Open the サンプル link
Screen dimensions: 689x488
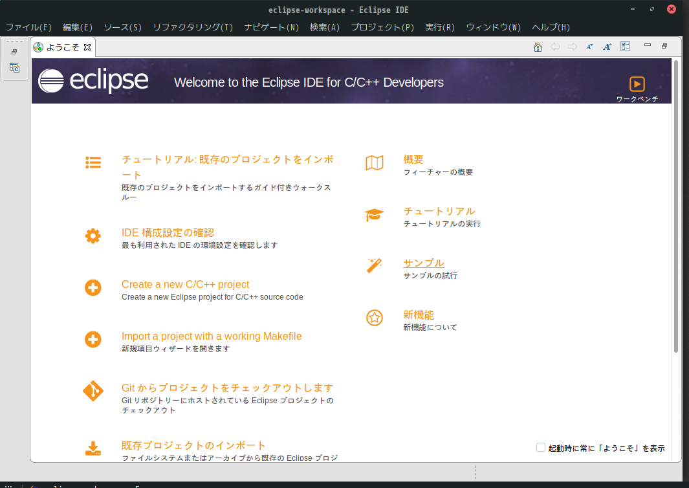424,263
